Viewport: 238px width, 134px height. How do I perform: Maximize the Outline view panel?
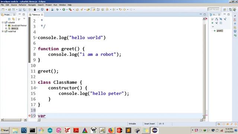pos(229,15)
